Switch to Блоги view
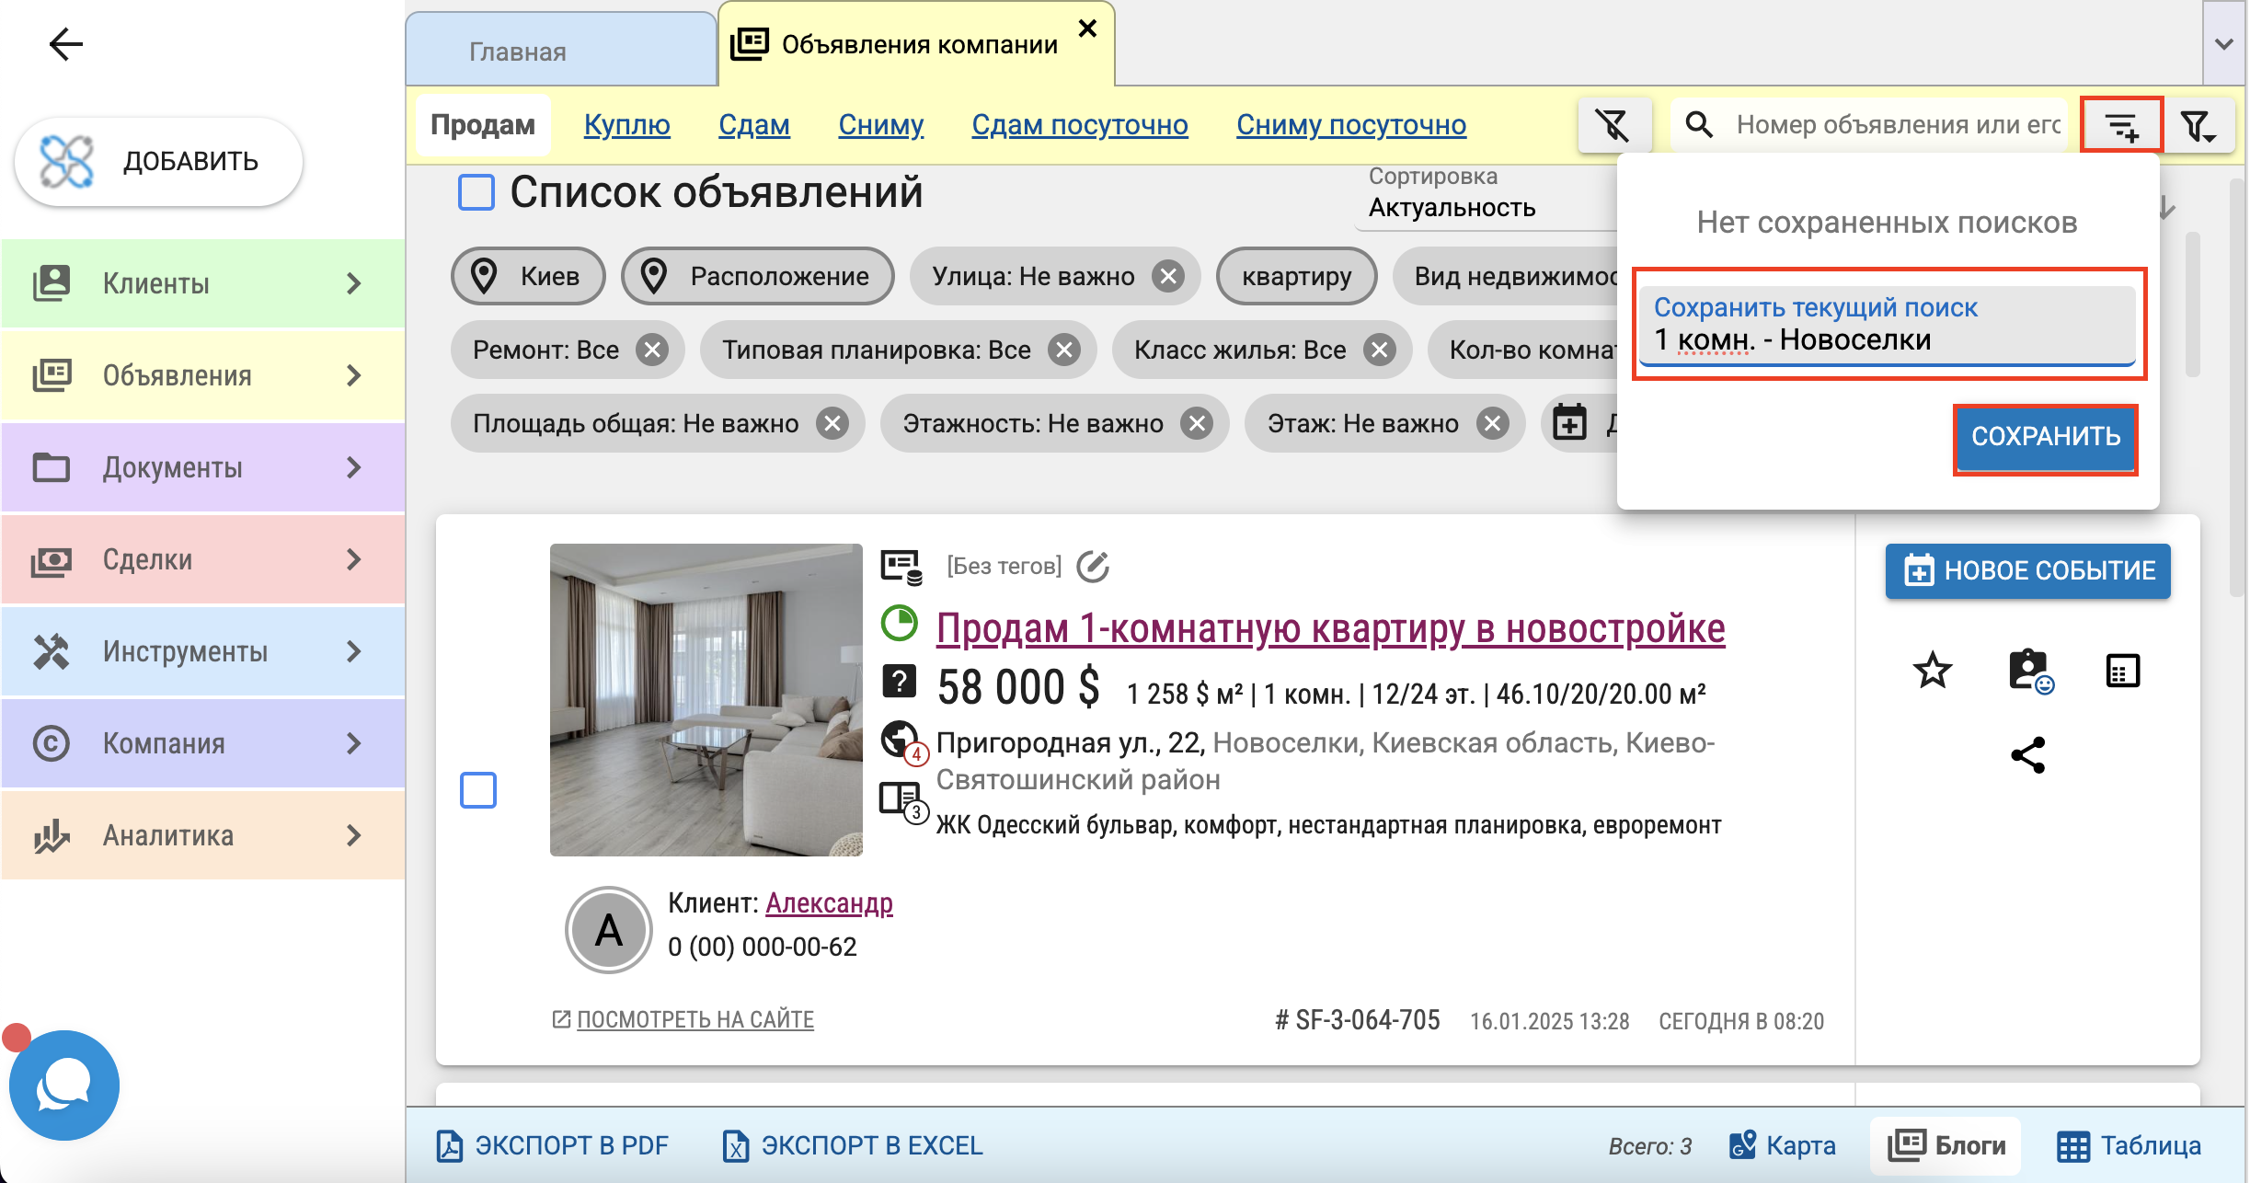The image size is (2250, 1183). [x=1946, y=1146]
